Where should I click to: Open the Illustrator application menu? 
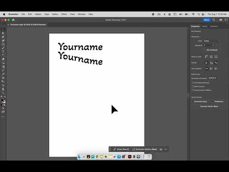pyautogui.click(x=13, y=14)
